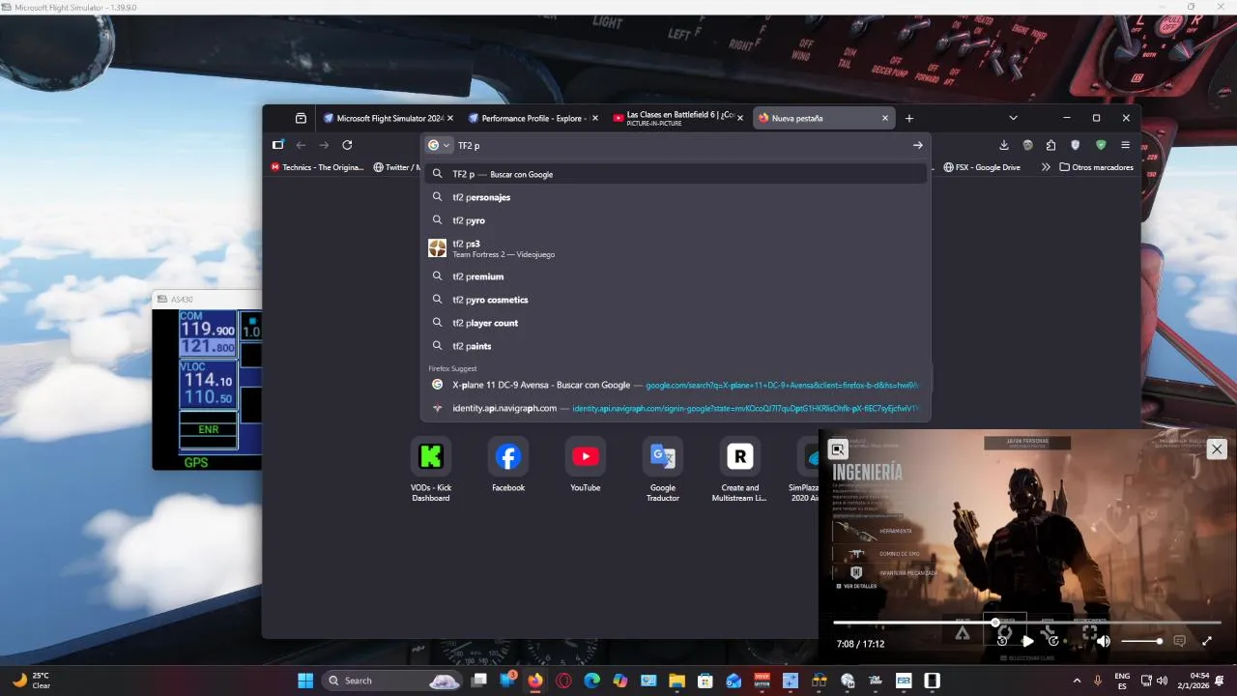Adjust the PiP video volume slider

pos(1142,641)
